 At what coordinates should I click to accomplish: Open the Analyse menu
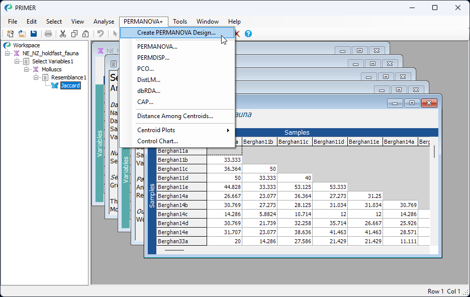(104, 22)
